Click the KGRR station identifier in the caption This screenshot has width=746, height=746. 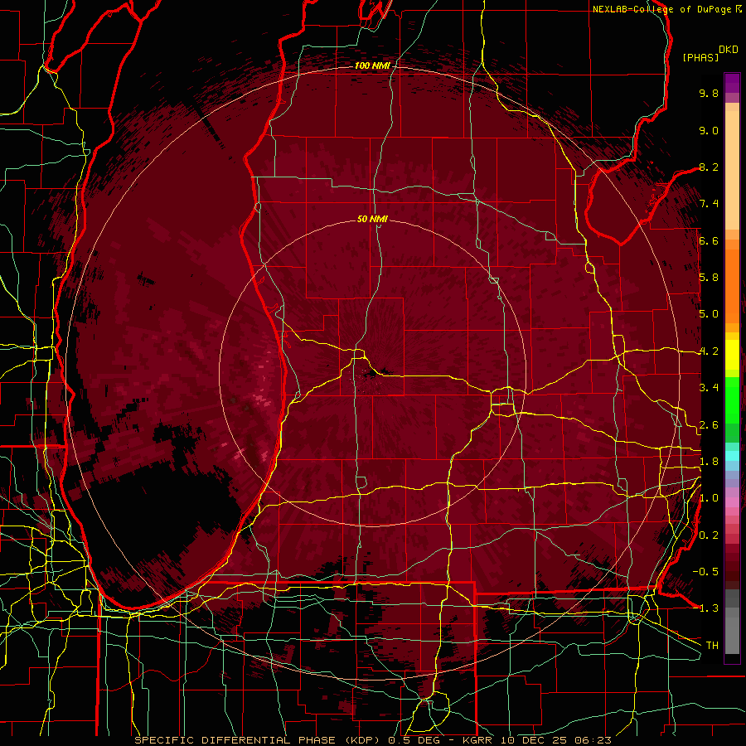(x=479, y=740)
